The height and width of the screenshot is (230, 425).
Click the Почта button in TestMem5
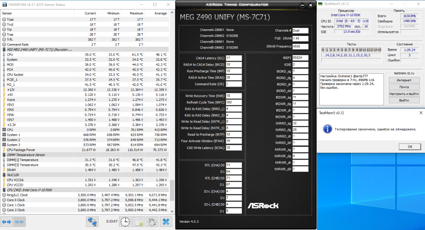pos(404,87)
